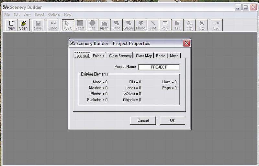The image size is (259, 166).
Task: Select the Line tool
Action: tap(153, 25)
